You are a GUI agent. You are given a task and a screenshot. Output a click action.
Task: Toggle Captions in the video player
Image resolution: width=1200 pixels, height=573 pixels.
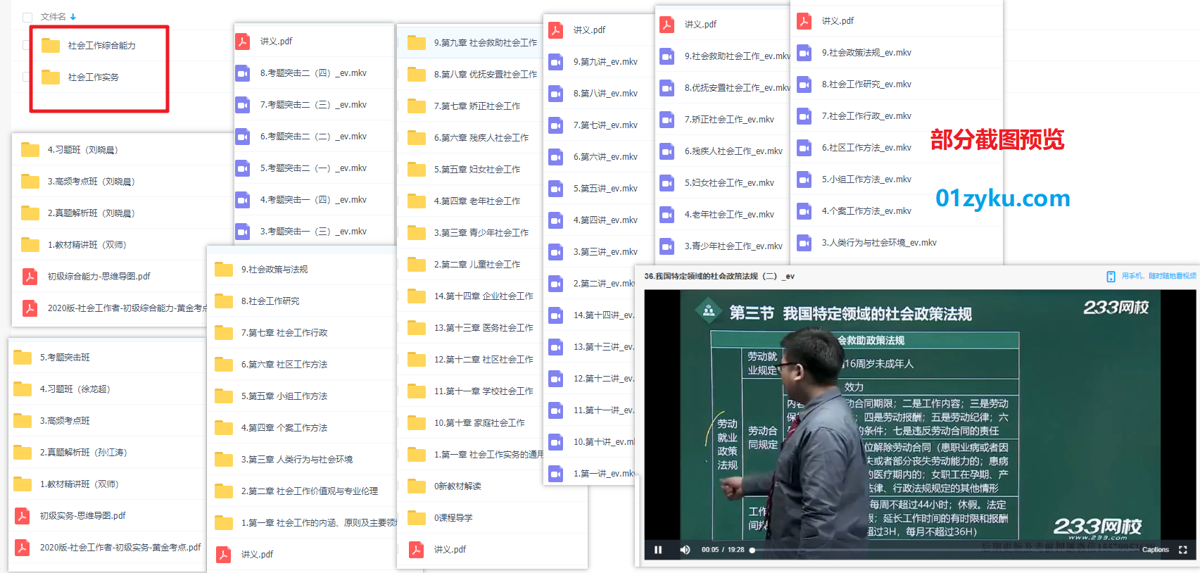[x=1156, y=550]
